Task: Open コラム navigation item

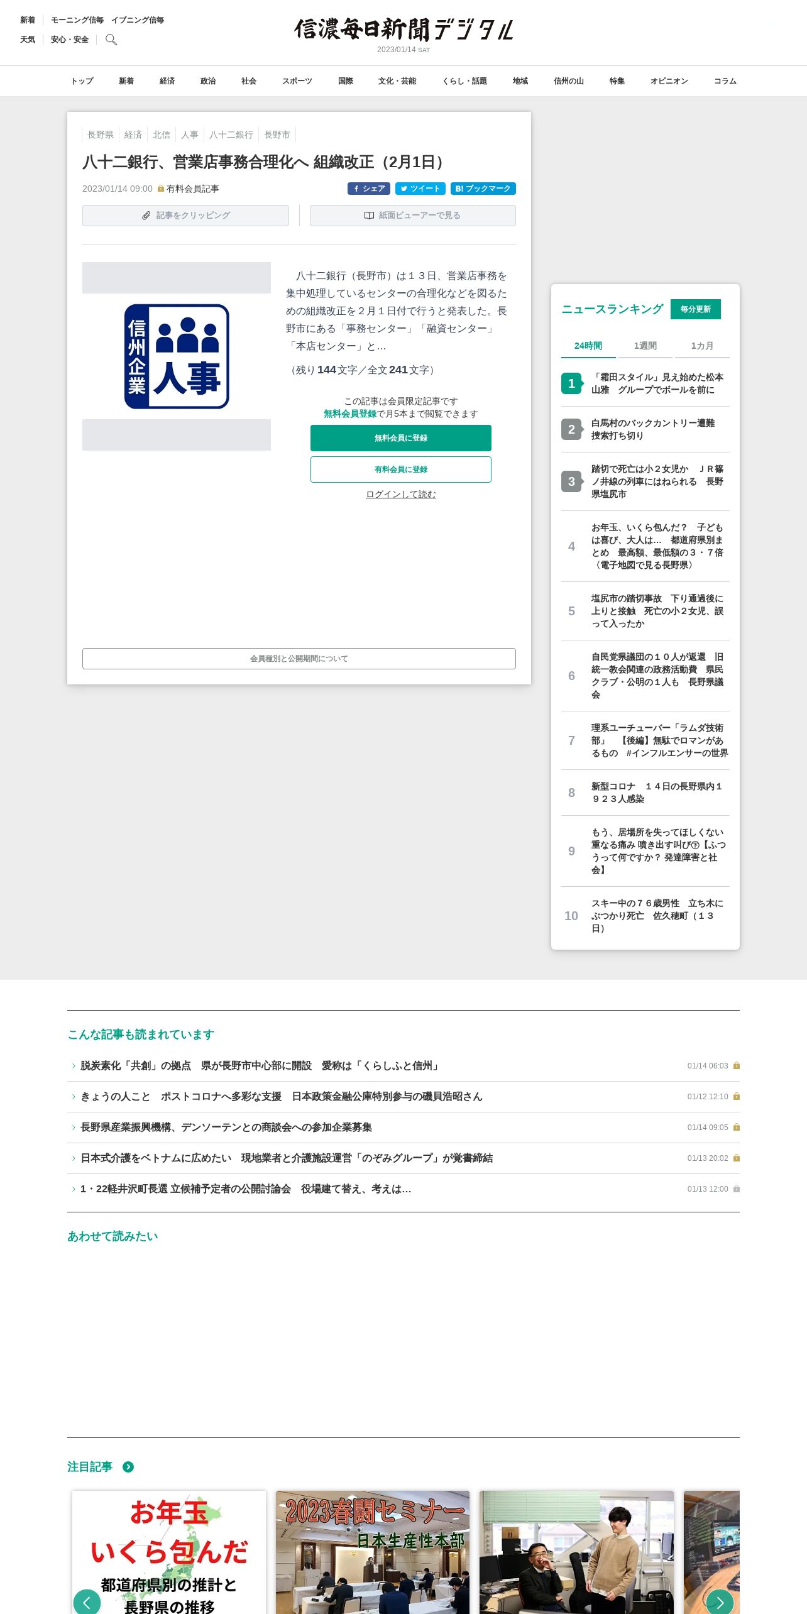Action: pos(725,81)
